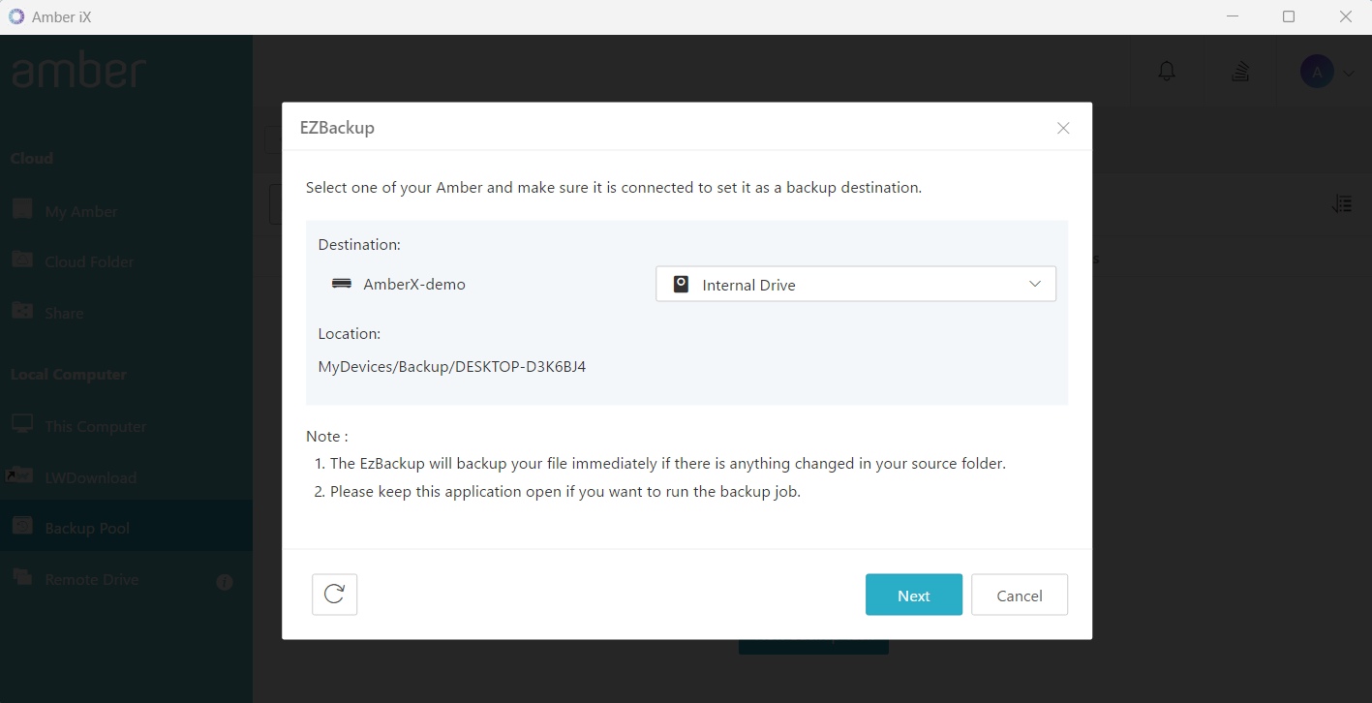Click the Remote Drive info icon
This screenshot has width=1372, height=703.
[x=225, y=582]
